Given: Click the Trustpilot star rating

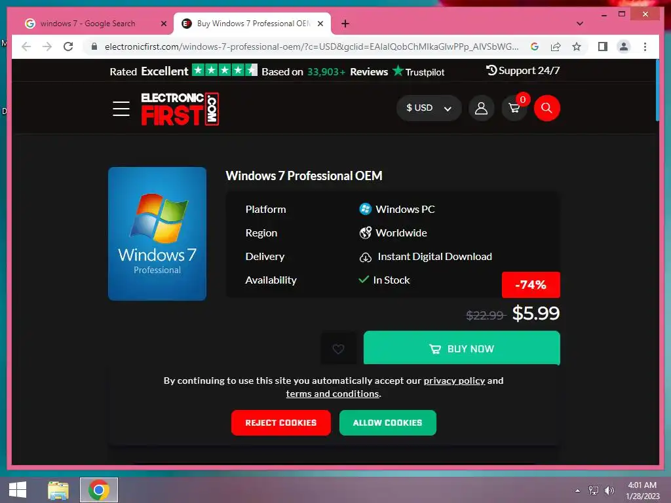Looking at the screenshot, I should 225,70.
